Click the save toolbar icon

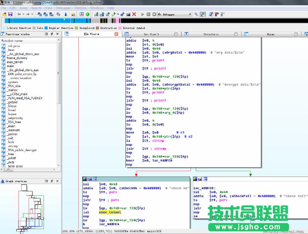pyautogui.click(x=10, y=14)
